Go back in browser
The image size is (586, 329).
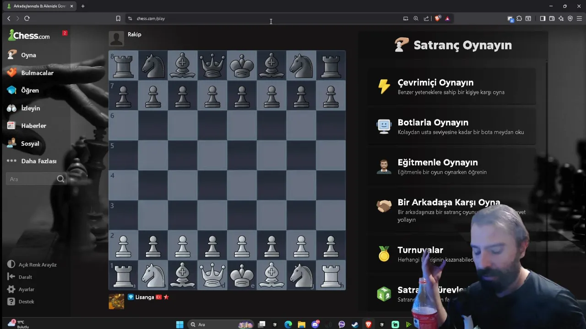(9, 18)
